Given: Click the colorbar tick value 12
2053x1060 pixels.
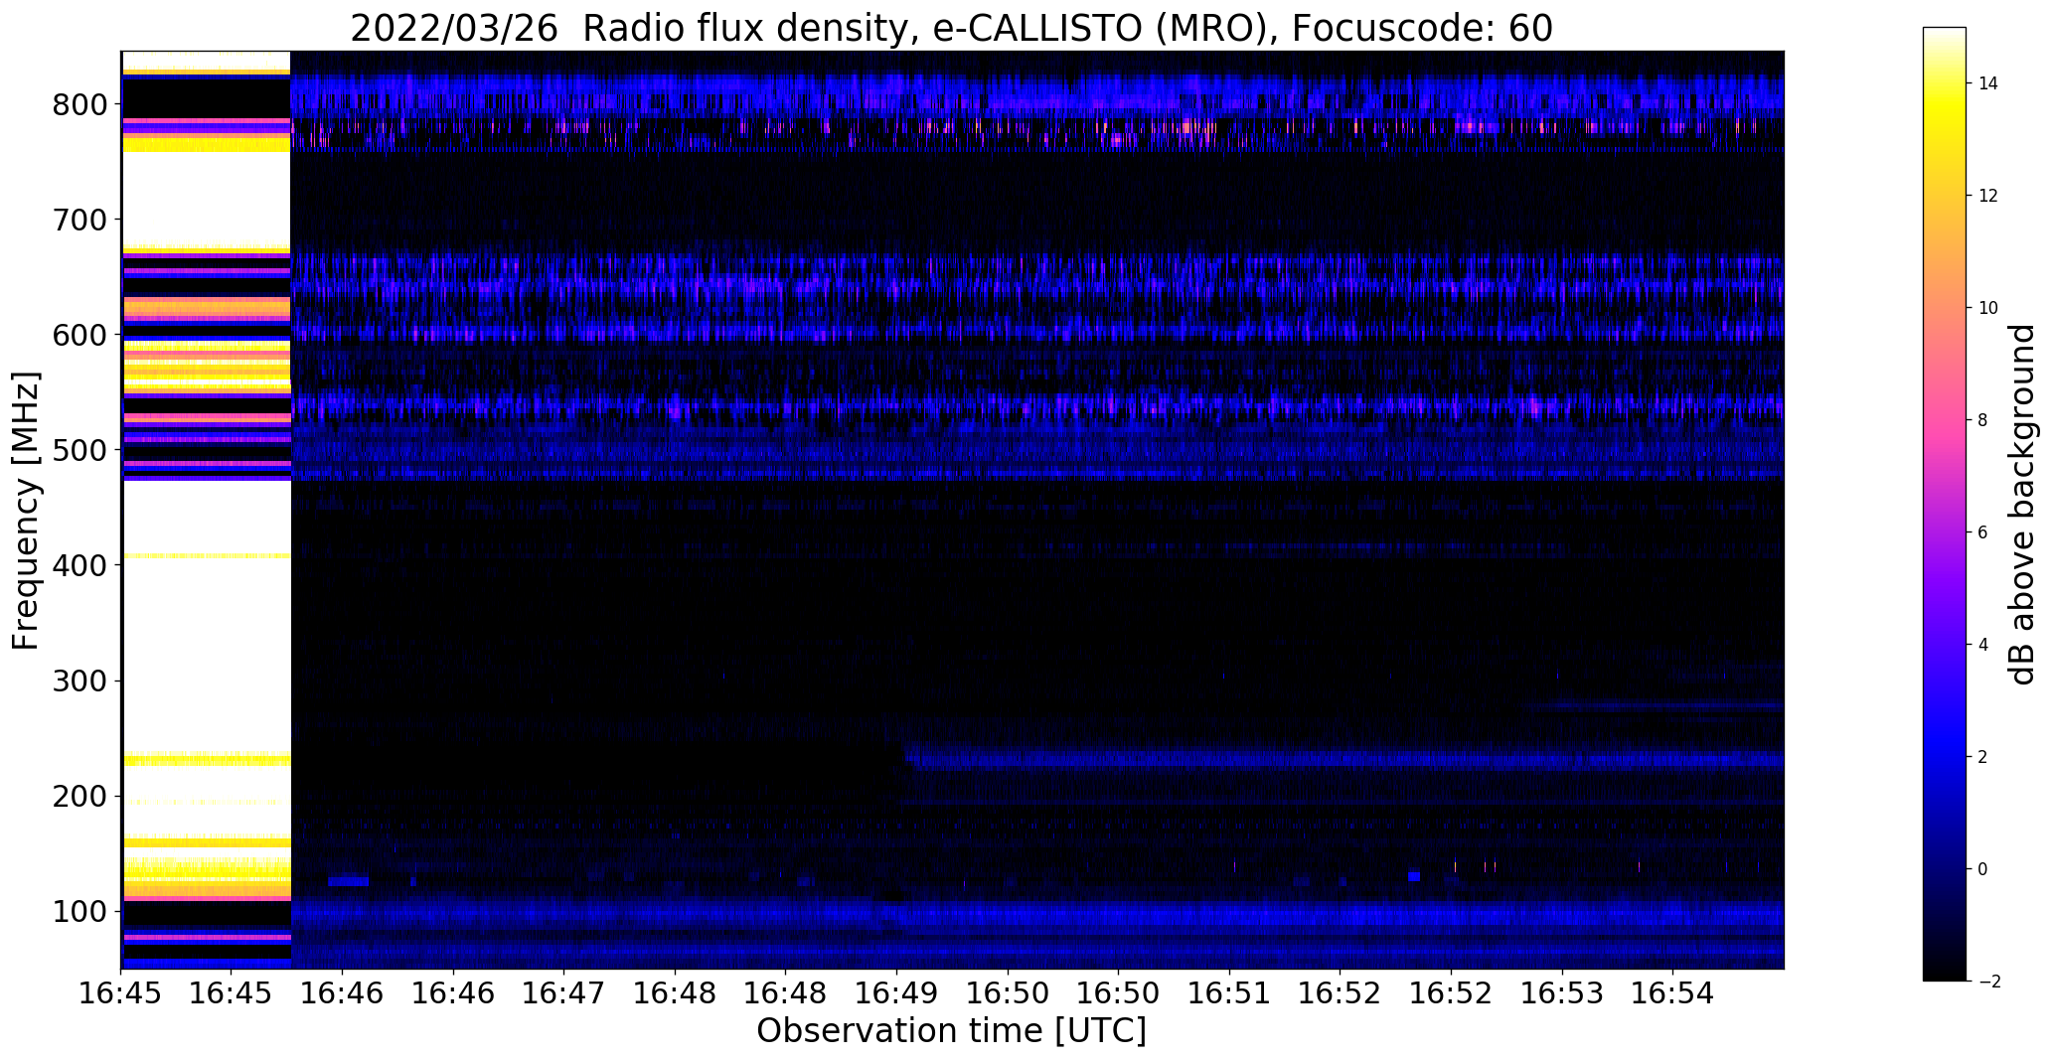Looking at the screenshot, I should coord(1988,196).
